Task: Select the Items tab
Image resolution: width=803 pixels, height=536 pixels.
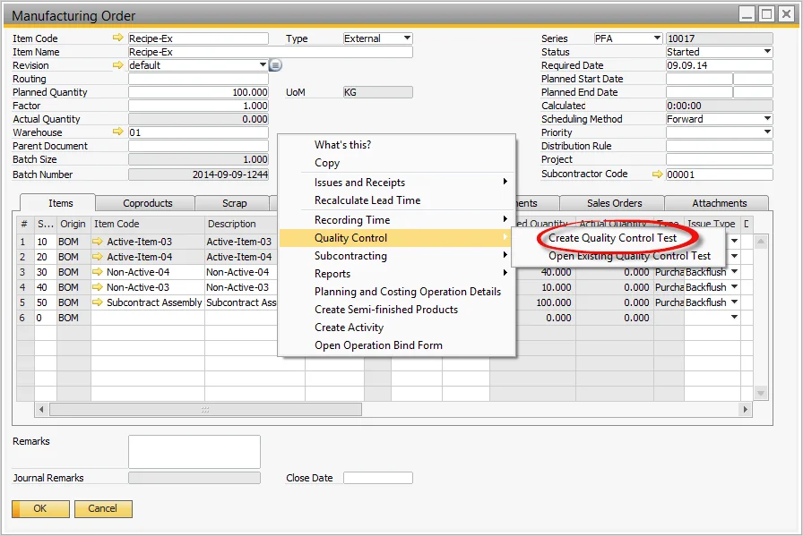Action: (60, 203)
